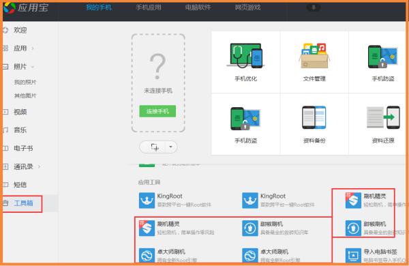Open 短信 in the sidebar
The height and width of the screenshot is (266, 409).
(x=20, y=185)
